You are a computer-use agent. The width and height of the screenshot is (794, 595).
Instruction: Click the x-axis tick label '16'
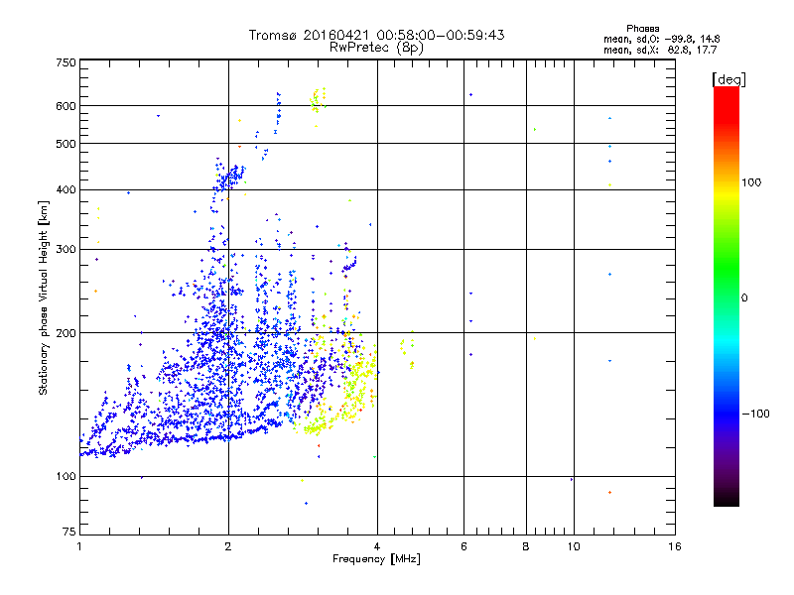675,546
